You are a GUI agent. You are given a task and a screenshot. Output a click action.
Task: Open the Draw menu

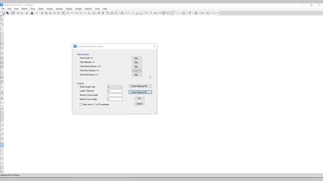[x=33, y=9]
